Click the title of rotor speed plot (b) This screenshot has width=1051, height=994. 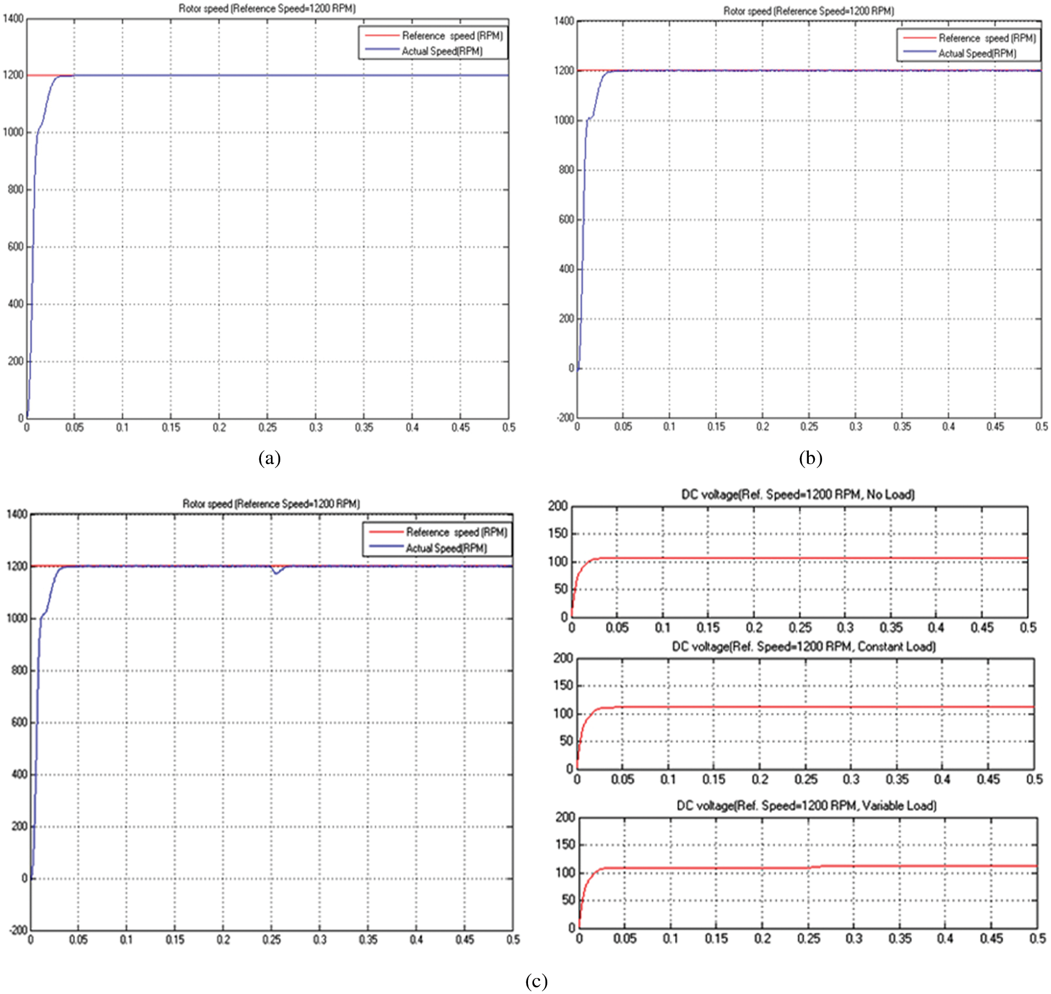point(808,11)
